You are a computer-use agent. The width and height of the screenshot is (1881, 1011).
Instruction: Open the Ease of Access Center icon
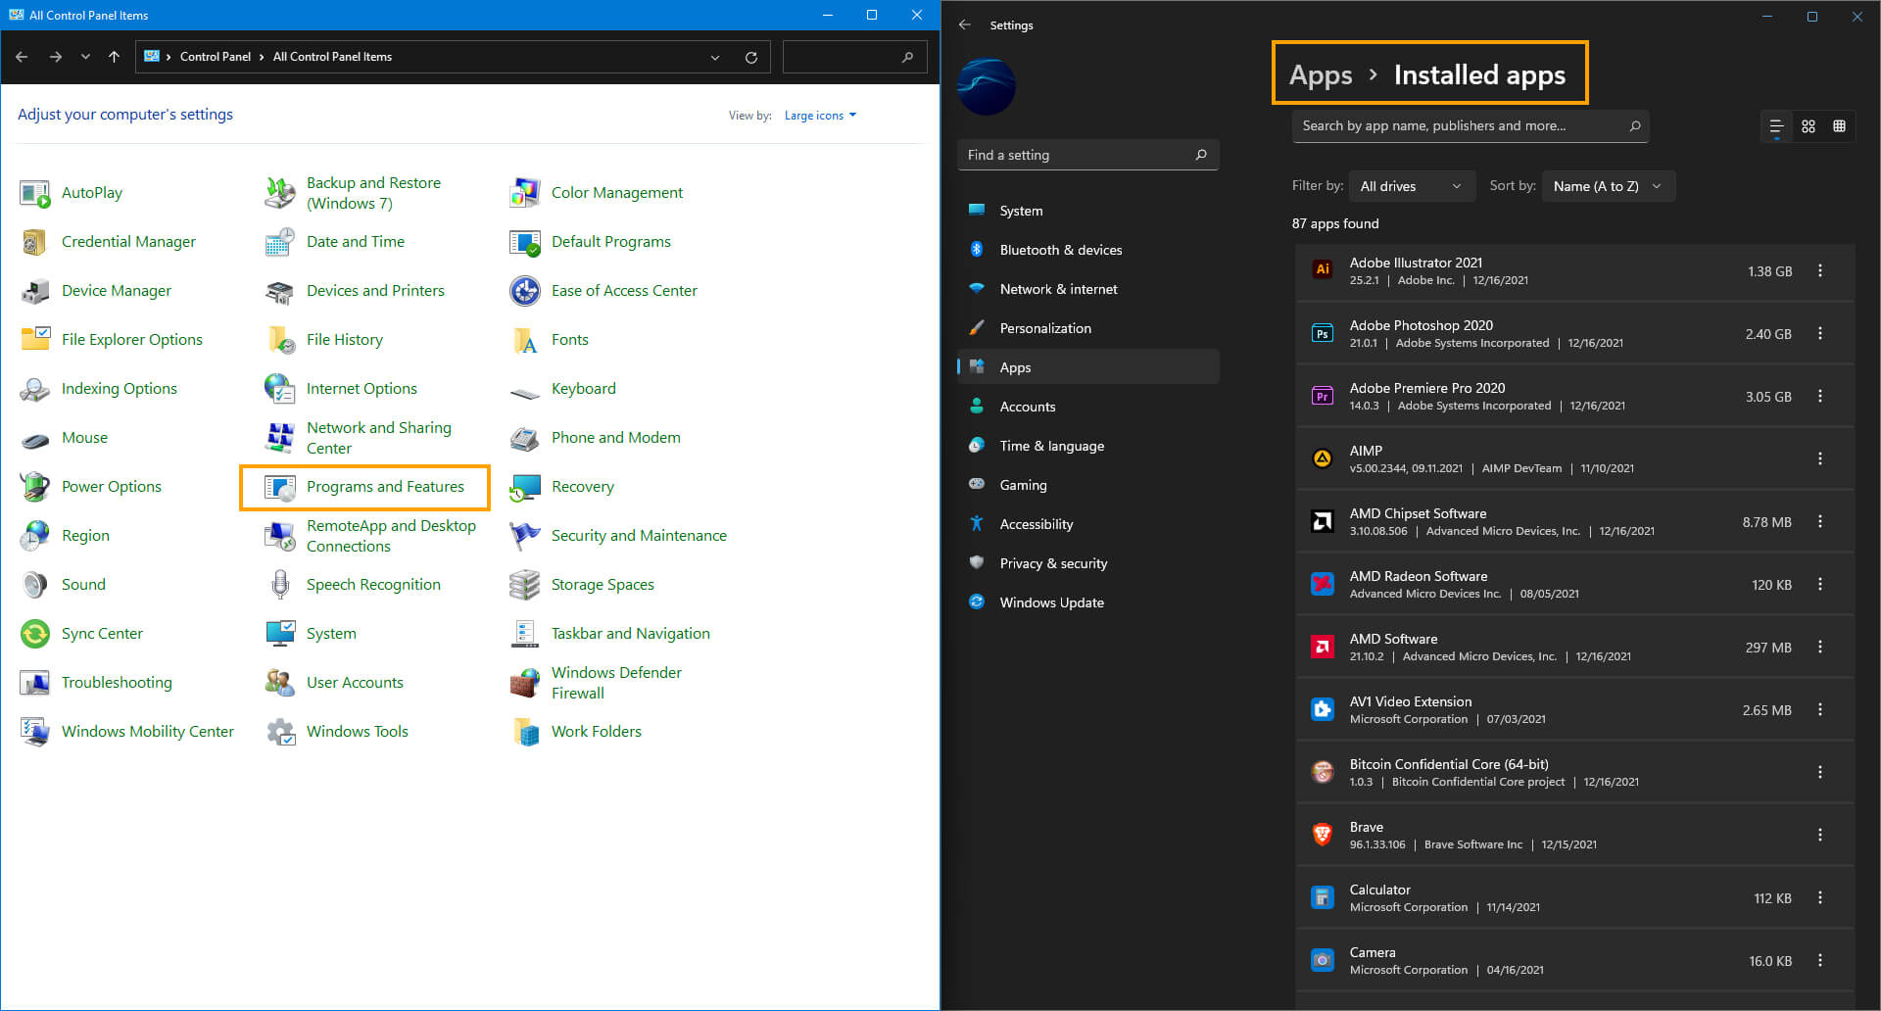525,291
